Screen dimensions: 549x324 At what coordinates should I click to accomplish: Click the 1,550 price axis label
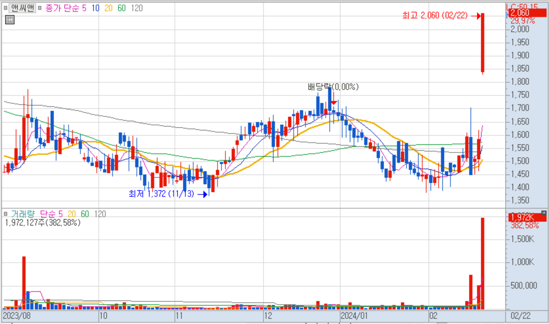[x=520, y=148]
